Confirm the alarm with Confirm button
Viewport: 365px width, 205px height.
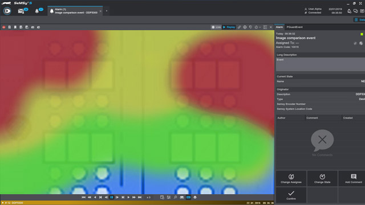coord(291,195)
